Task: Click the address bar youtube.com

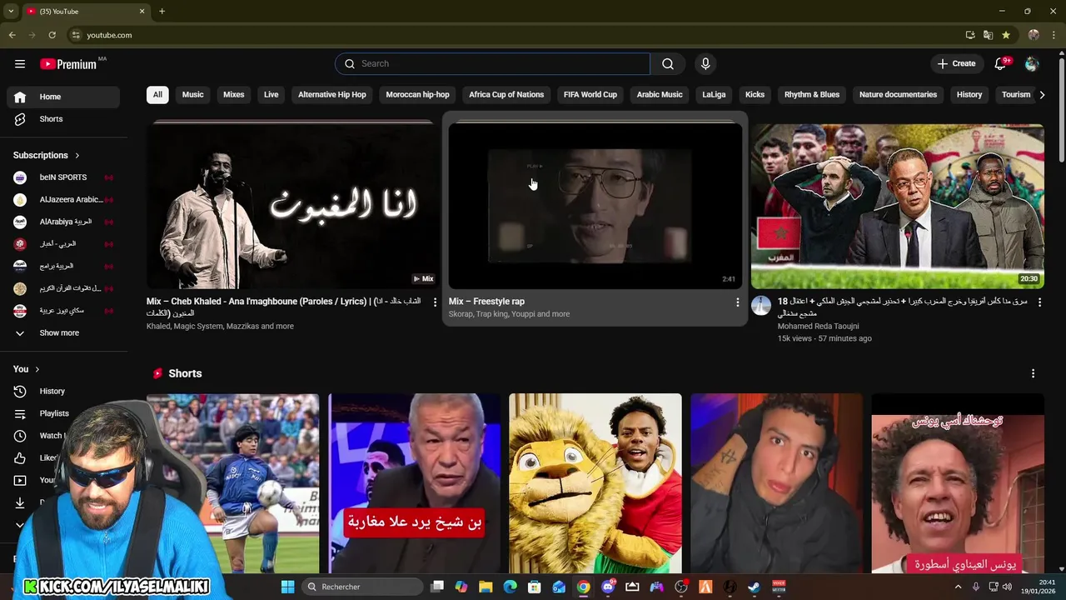Action: (x=109, y=35)
